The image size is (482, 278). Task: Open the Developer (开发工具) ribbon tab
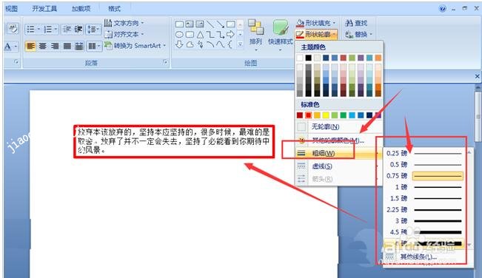pos(44,9)
